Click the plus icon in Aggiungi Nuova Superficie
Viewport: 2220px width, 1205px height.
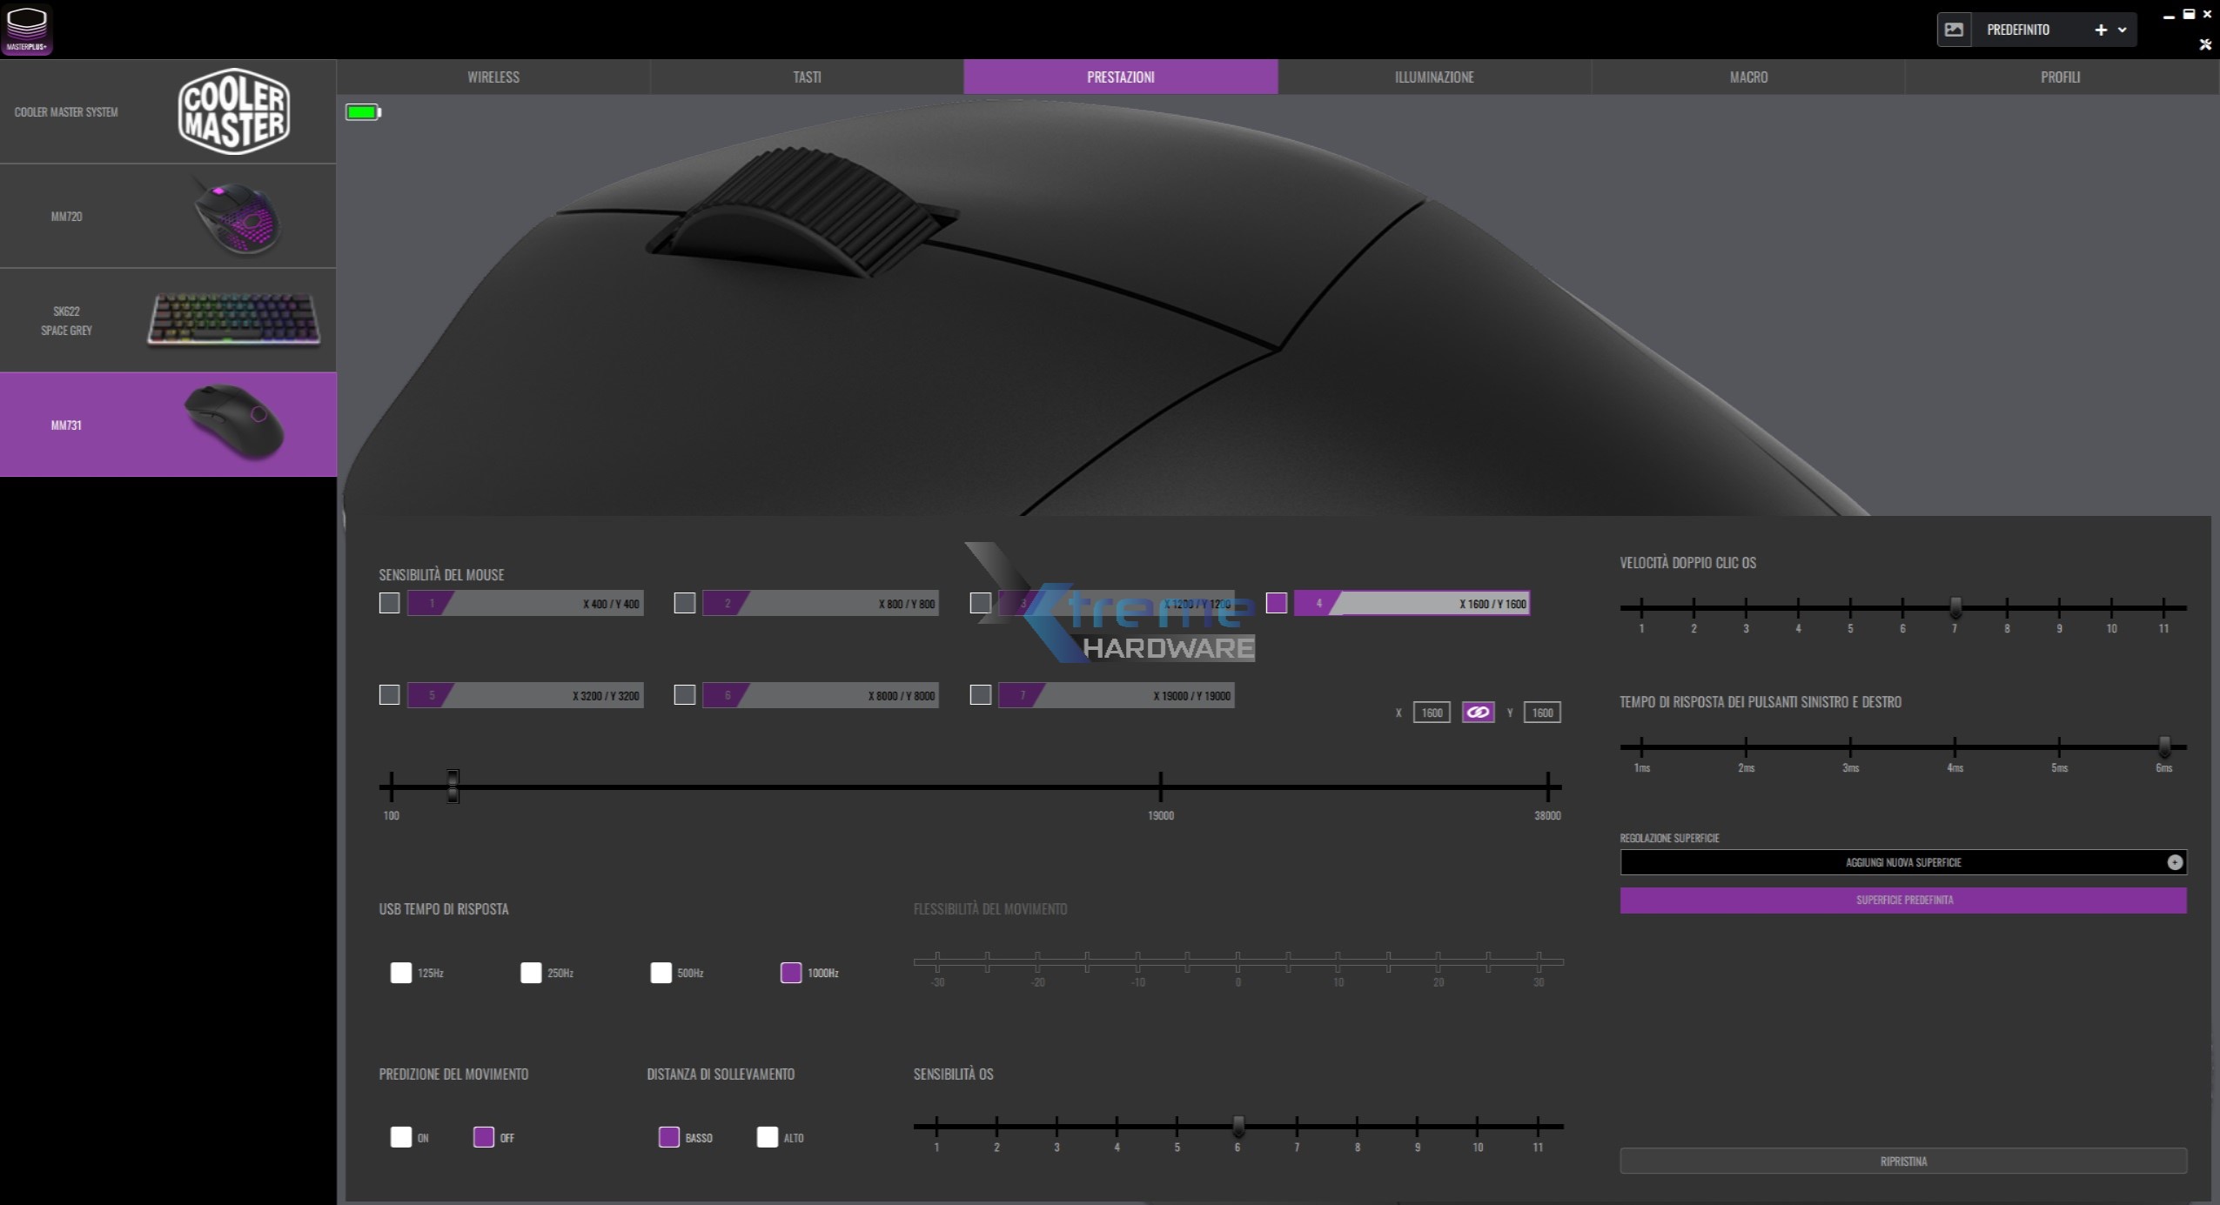coord(2175,862)
